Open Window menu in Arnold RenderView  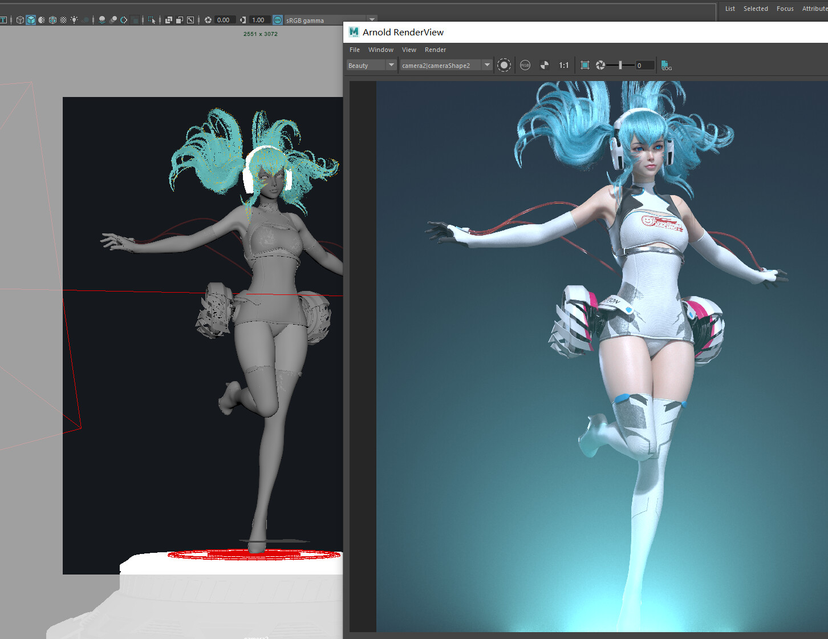coord(381,50)
